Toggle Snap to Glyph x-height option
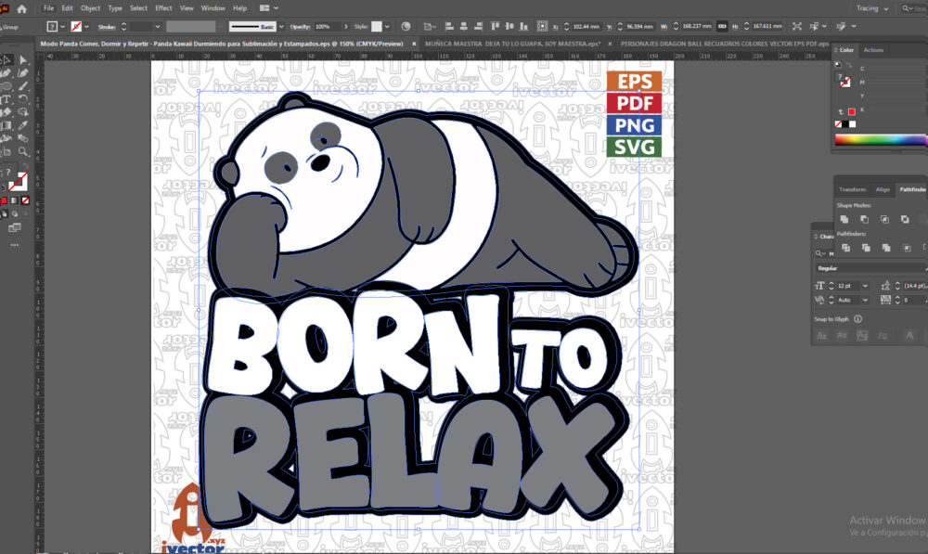This screenshot has height=554, width=928. (x=842, y=336)
